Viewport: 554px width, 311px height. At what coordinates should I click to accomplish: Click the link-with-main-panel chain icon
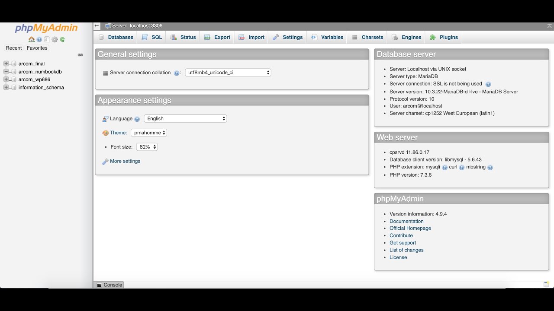pos(80,55)
